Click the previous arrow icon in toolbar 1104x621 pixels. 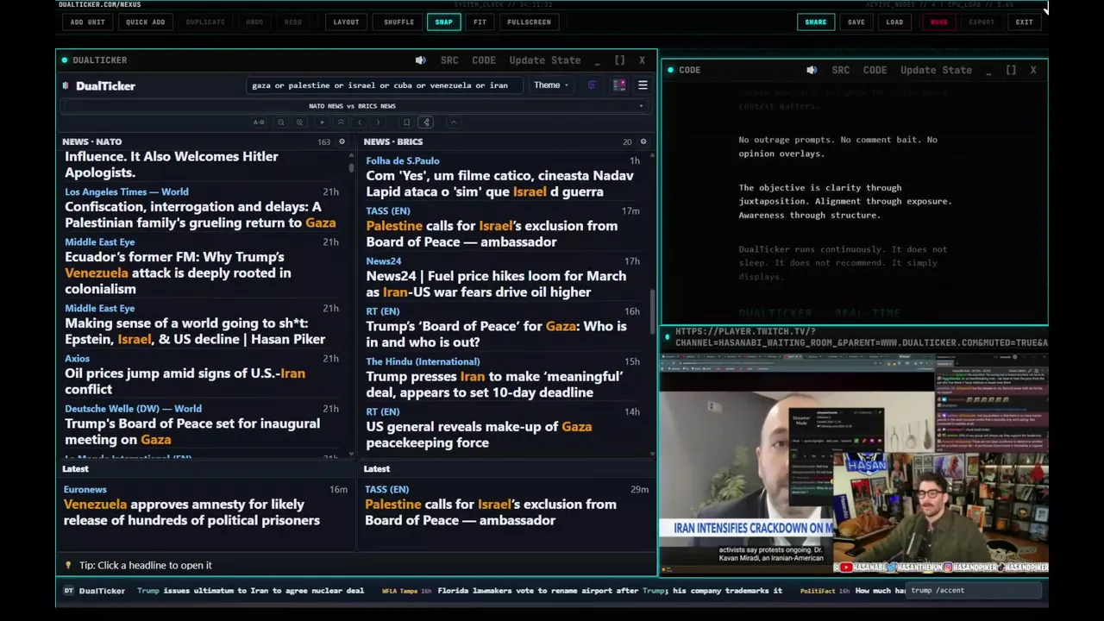(360, 122)
